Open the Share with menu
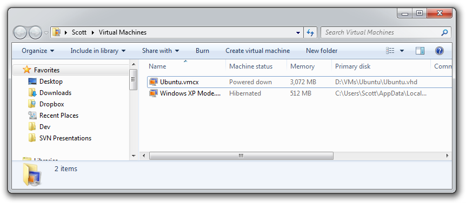466x203 pixels. (161, 51)
